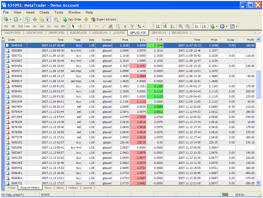Select the MN timeframe
263x198 pixels.
click(x=63, y=27)
